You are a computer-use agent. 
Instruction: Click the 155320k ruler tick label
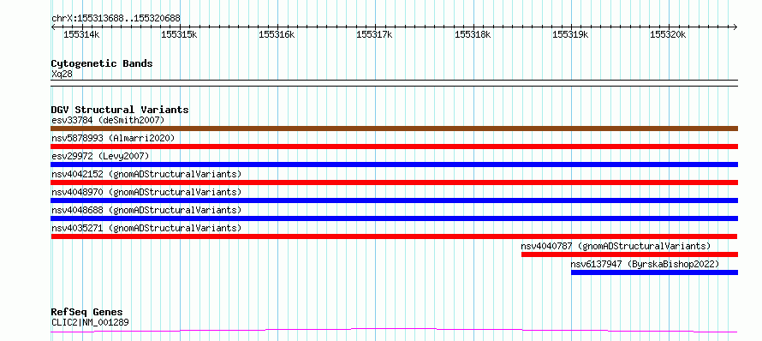tap(668, 34)
